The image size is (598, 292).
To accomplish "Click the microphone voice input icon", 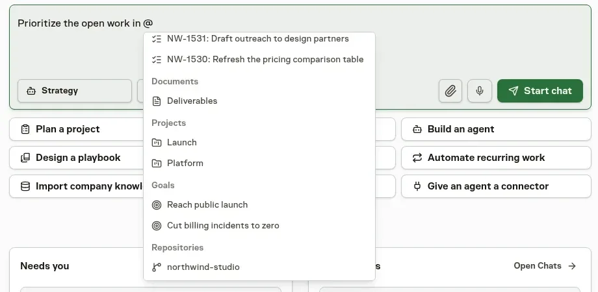I will click(x=480, y=91).
